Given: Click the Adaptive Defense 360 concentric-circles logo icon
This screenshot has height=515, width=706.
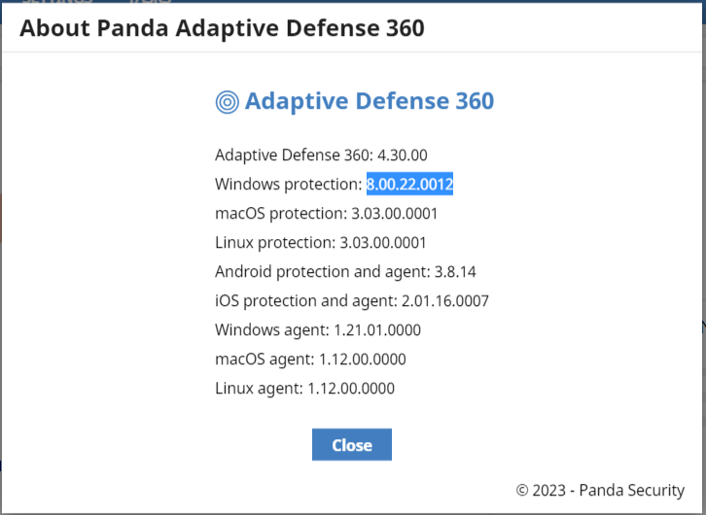Looking at the screenshot, I should point(228,102).
